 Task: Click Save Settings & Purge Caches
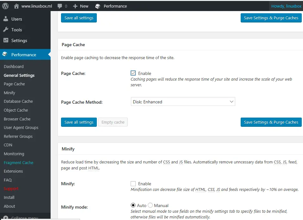[271, 122]
